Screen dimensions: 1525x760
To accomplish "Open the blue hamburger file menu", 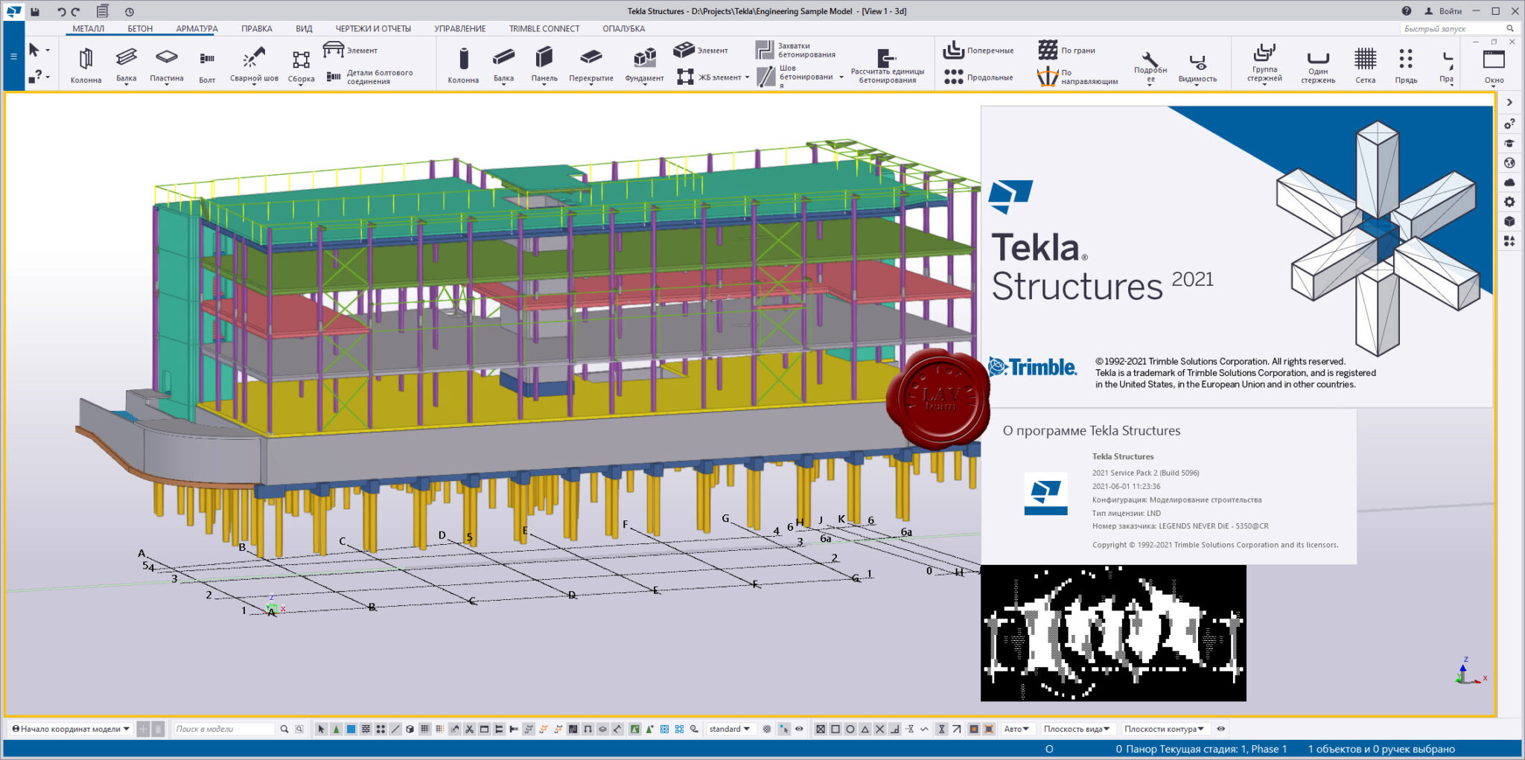I will point(13,57).
